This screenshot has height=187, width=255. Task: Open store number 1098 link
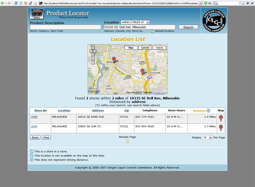(34, 117)
